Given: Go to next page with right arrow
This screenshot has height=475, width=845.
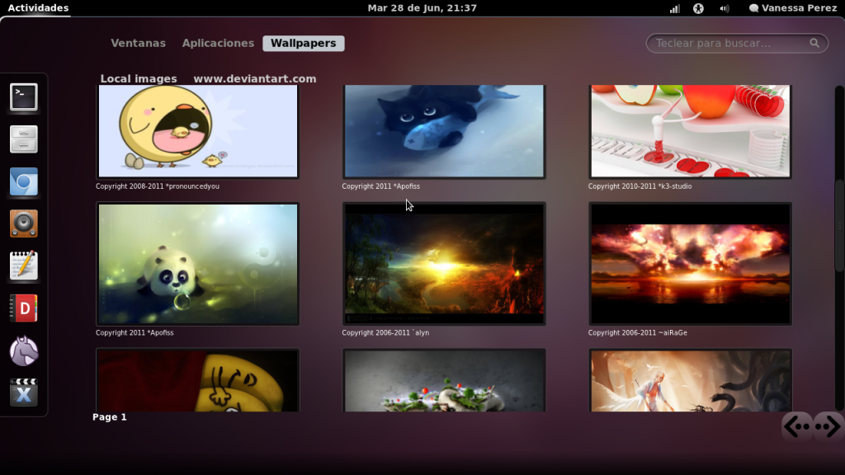Looking at the screenshot, I should point(828,426).
